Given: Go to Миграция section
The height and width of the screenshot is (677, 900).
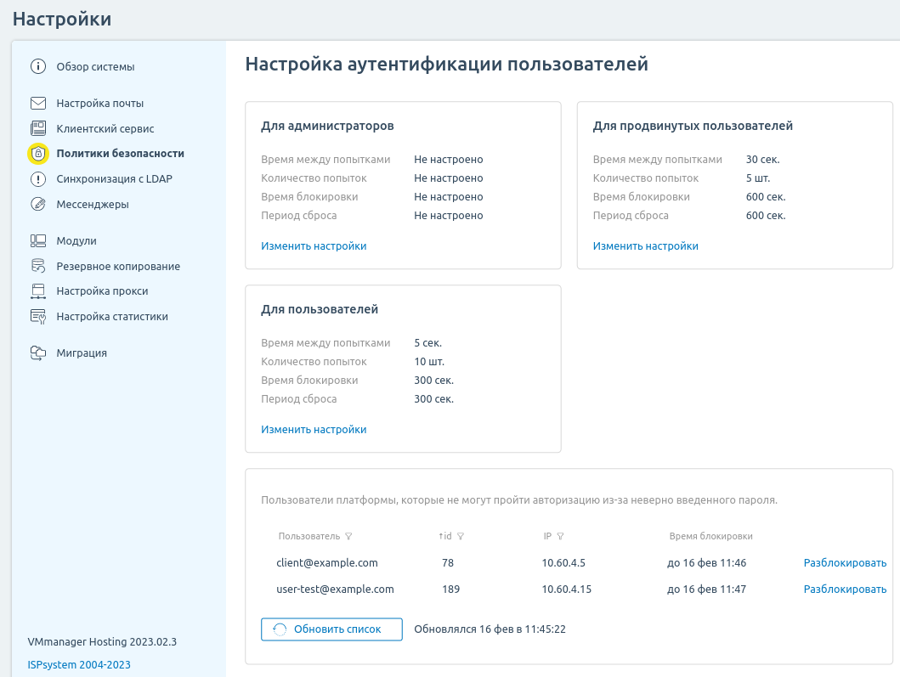Looking at the screenshot, I should point(82,353).
